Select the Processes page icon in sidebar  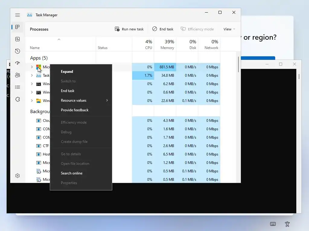(x=18, y=27)
